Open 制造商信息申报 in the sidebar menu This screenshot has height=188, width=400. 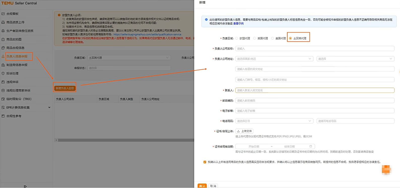point(17,65)
